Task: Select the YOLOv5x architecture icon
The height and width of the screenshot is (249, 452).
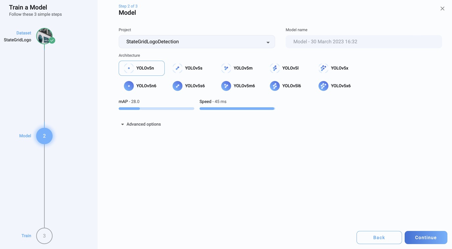Action: [323, 68]
